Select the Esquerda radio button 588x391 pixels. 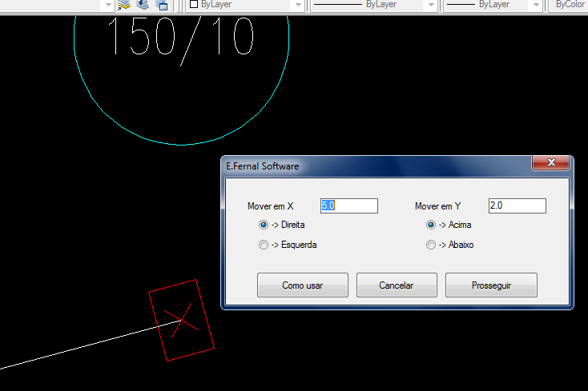point(264,245)
